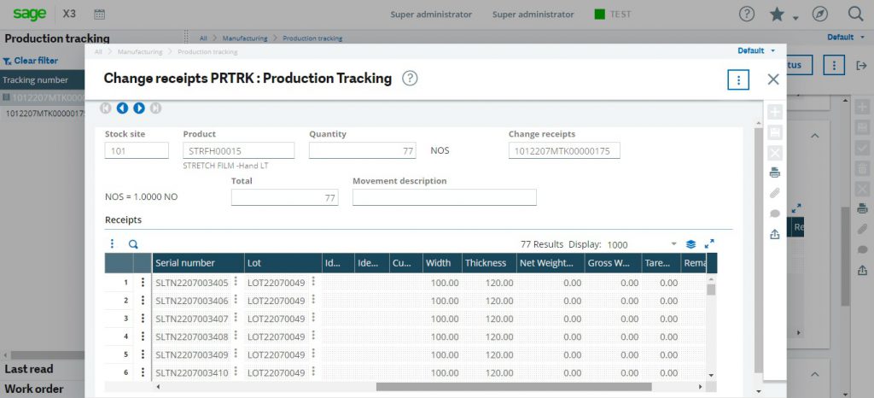Go to previous record arrow

point(122,108)
